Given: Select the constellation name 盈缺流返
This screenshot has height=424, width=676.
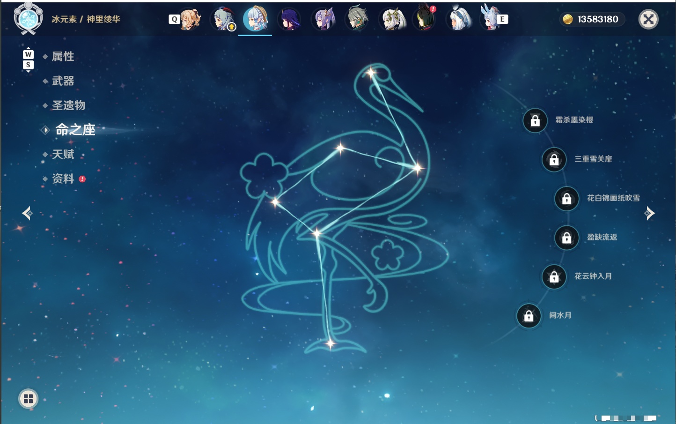Looking at the screenshot, I should point(602,237).
